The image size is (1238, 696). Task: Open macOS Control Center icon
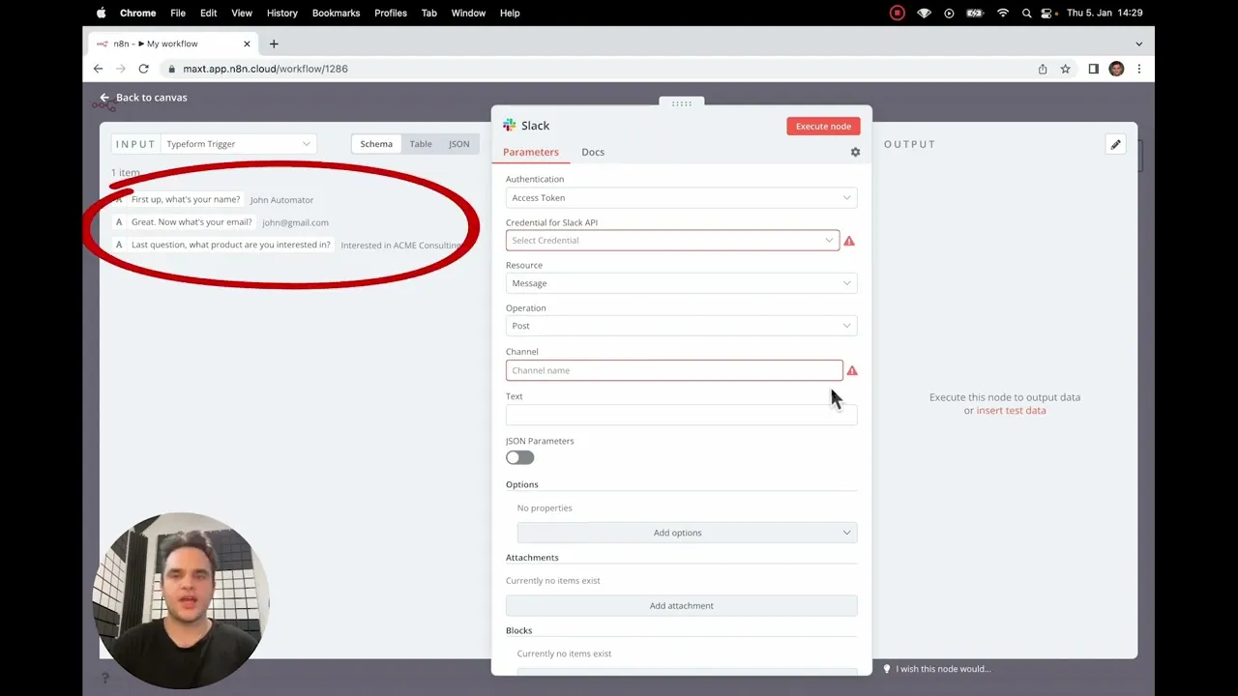pos(1048,13)
